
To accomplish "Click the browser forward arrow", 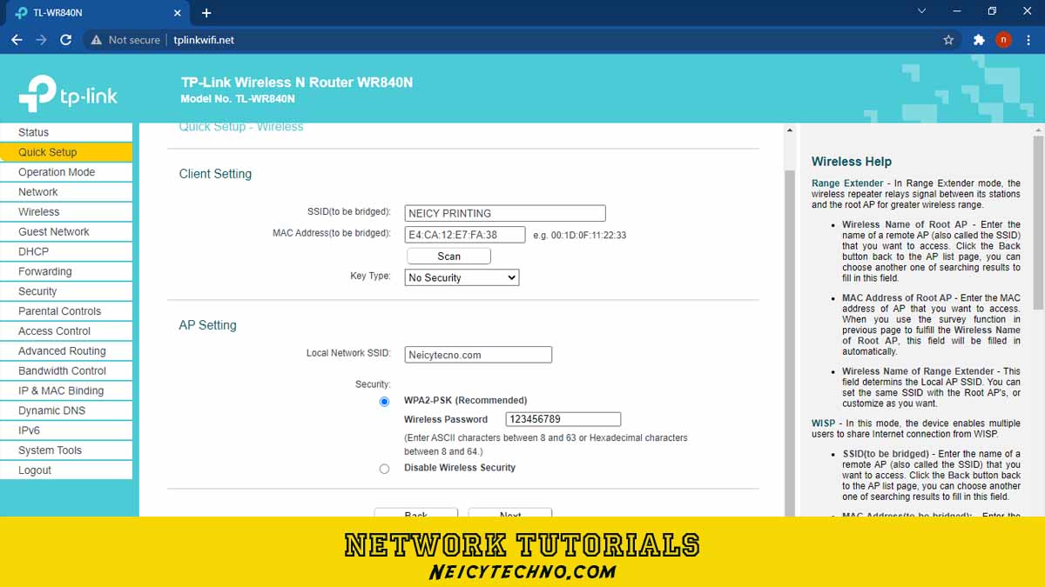I will pos(41,40).
